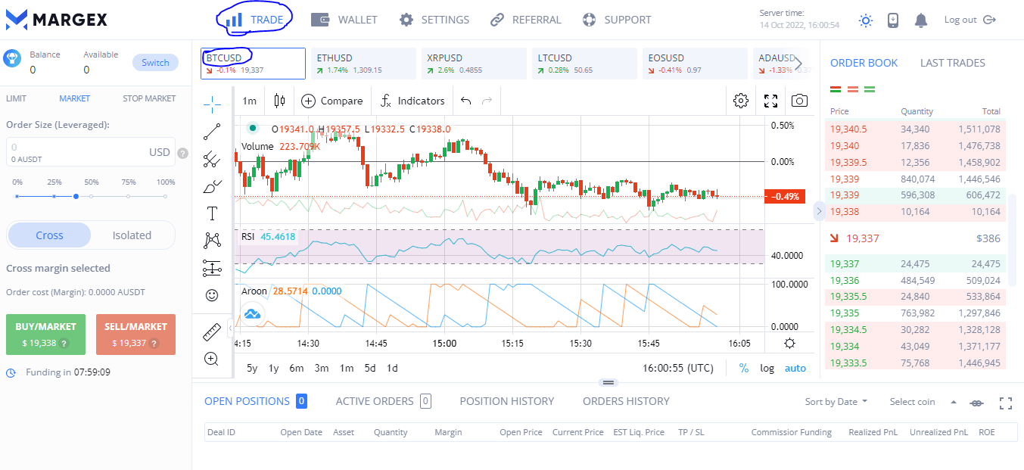Select the ETHUSD trading pair

click(364, 64)
